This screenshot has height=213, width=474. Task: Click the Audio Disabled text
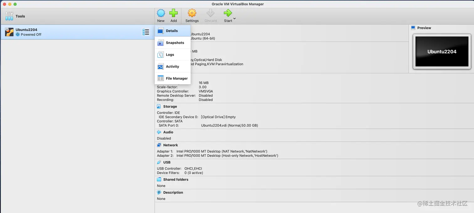tap(164, 138)
